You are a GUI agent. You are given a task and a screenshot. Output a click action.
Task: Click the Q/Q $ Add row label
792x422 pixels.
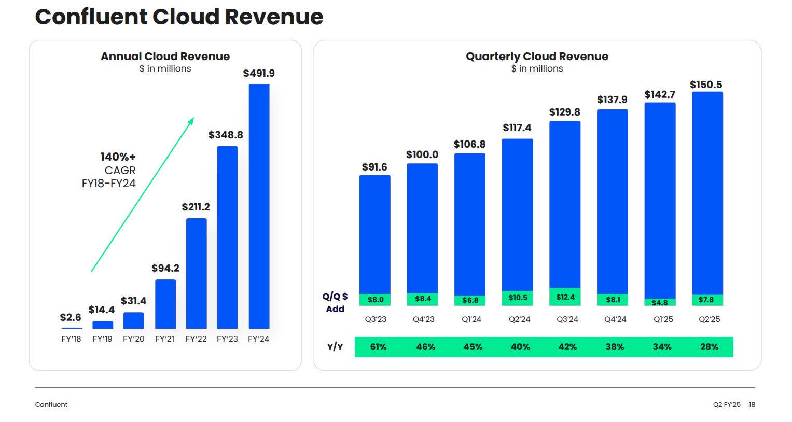[335, 303]
